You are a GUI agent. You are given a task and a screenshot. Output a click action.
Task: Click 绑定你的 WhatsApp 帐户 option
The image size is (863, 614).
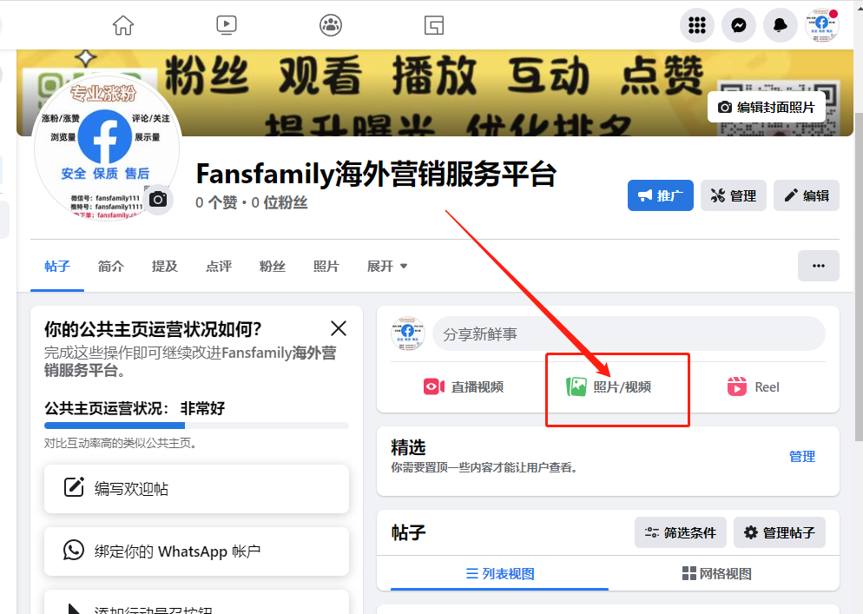coord(196,551)
